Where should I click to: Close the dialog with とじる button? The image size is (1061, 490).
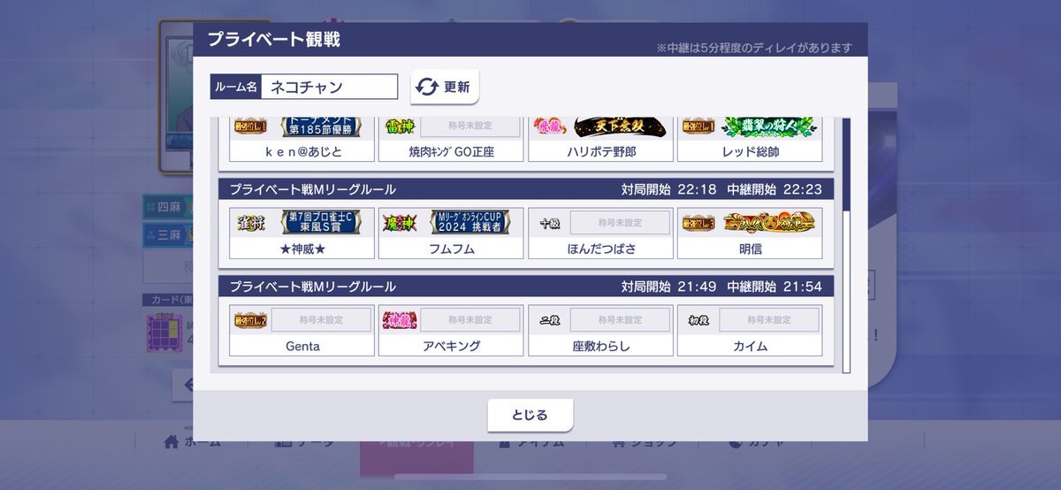pyautogui.click(x=530, y=415)
